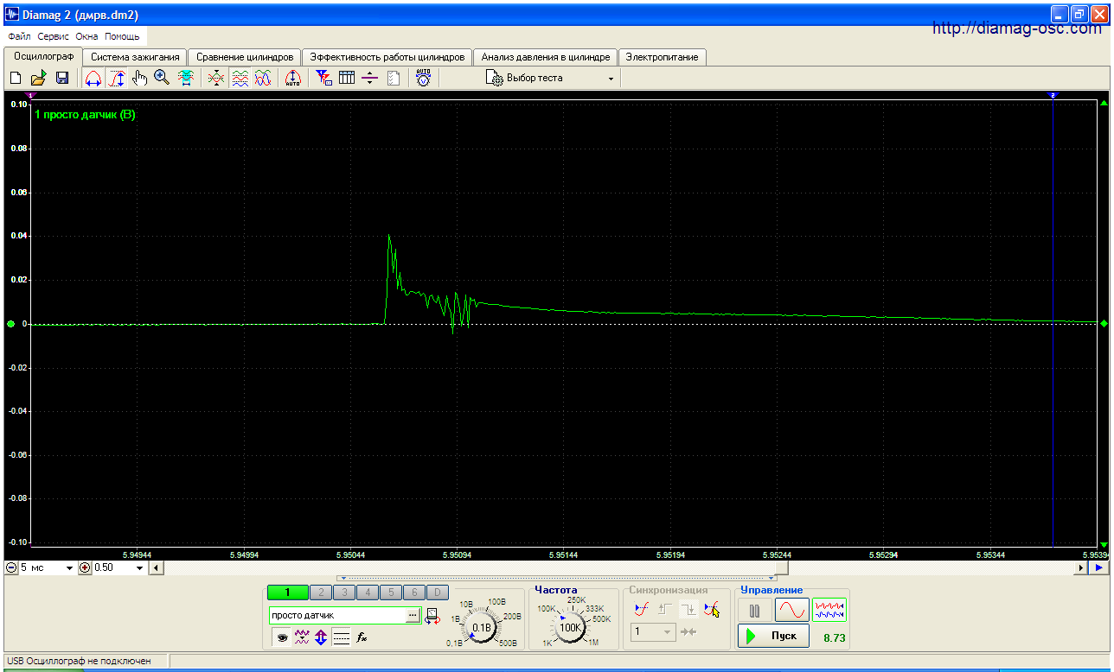This screenshot has height=672, width=1114.
Task: Click the AUTO voltage detect icon
Action: 423,78
